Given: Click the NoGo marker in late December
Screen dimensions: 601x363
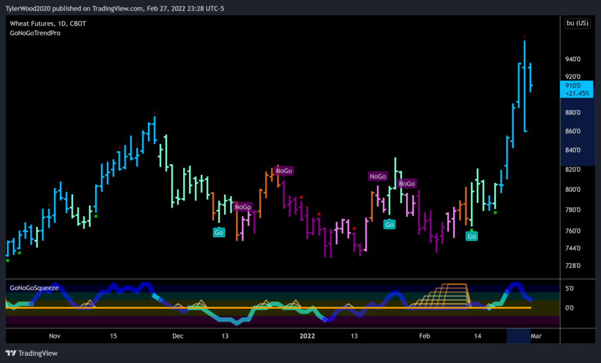Looking at the screenshot, I should pyautogui.click(x=283, y=171).
